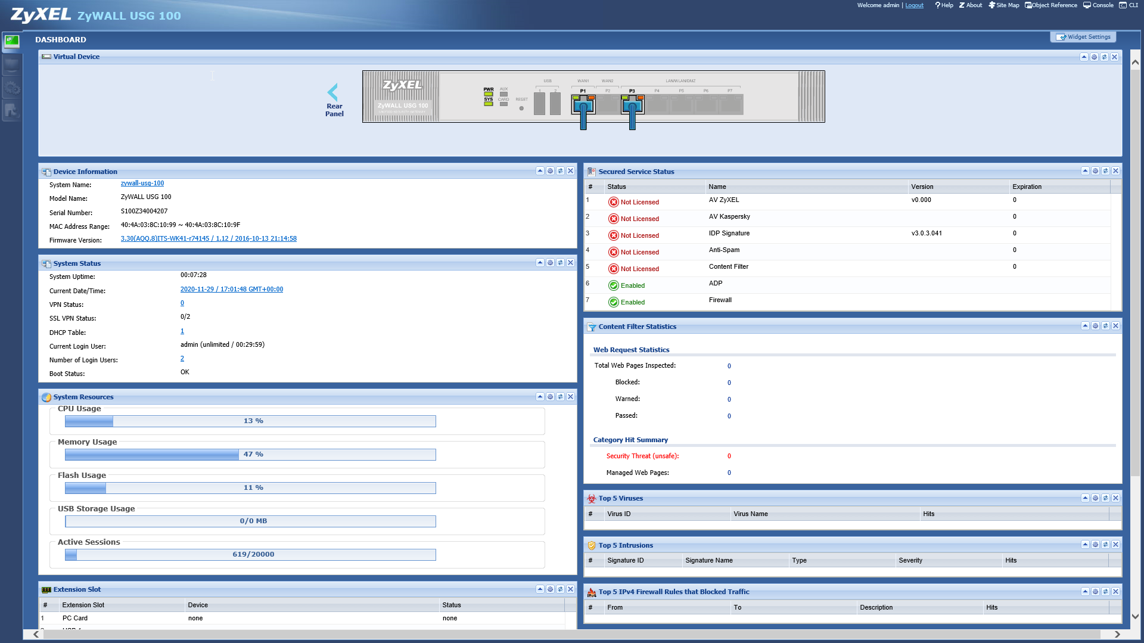Screen dimensions: 1144x643
Task: Collapse the System Resources widget
Action: pos(540,397)
